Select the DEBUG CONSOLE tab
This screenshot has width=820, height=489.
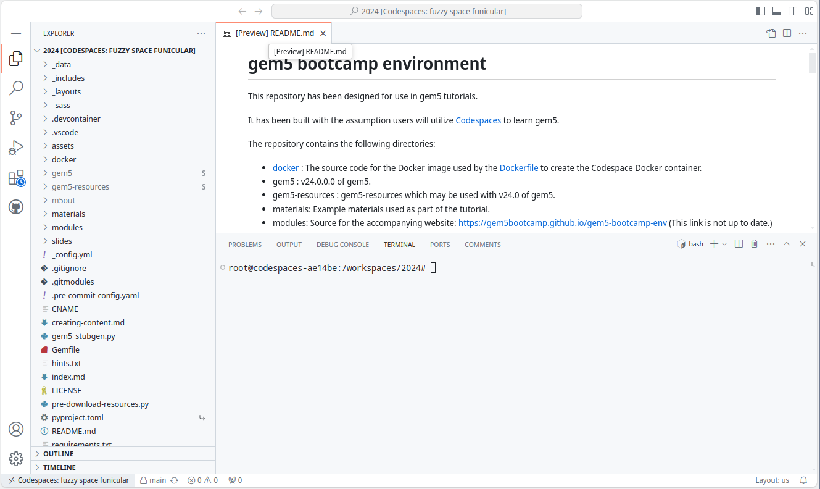[342, 244]
